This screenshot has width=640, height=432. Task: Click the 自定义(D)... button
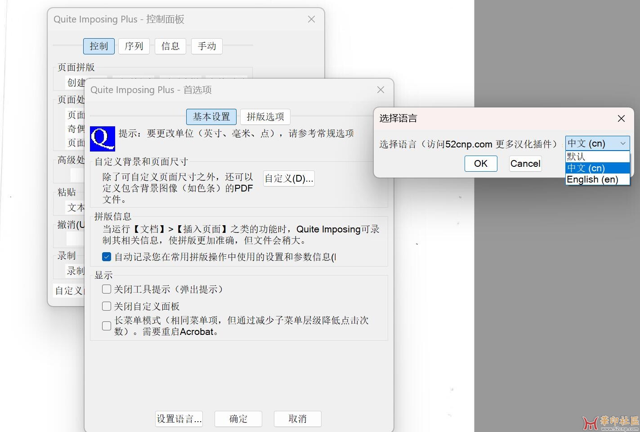(x=289, y=178)
